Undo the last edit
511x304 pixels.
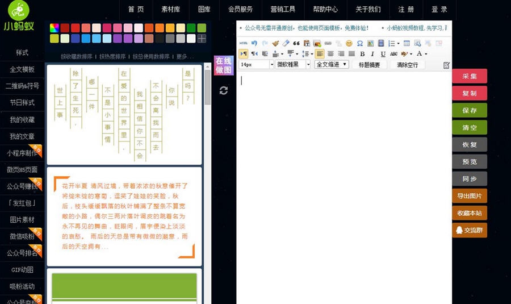[254, 43]
